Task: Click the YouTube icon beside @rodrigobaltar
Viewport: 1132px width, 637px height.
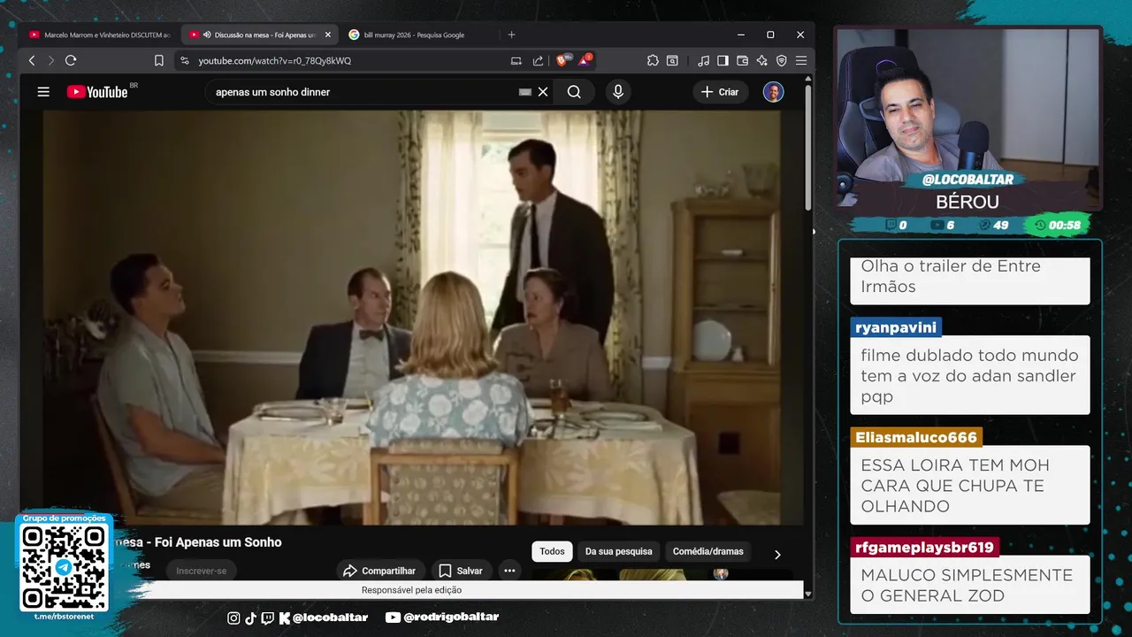Action: [x=394, y=618]
